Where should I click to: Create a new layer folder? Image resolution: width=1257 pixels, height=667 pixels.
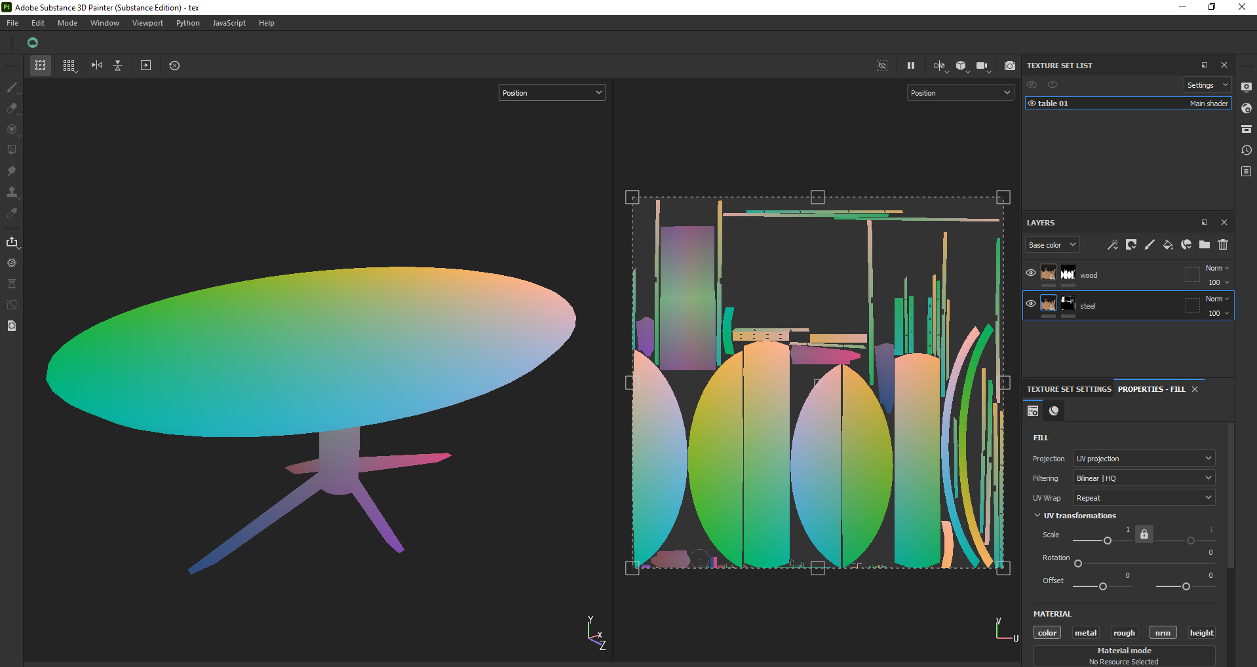[x=1205, y=244]
